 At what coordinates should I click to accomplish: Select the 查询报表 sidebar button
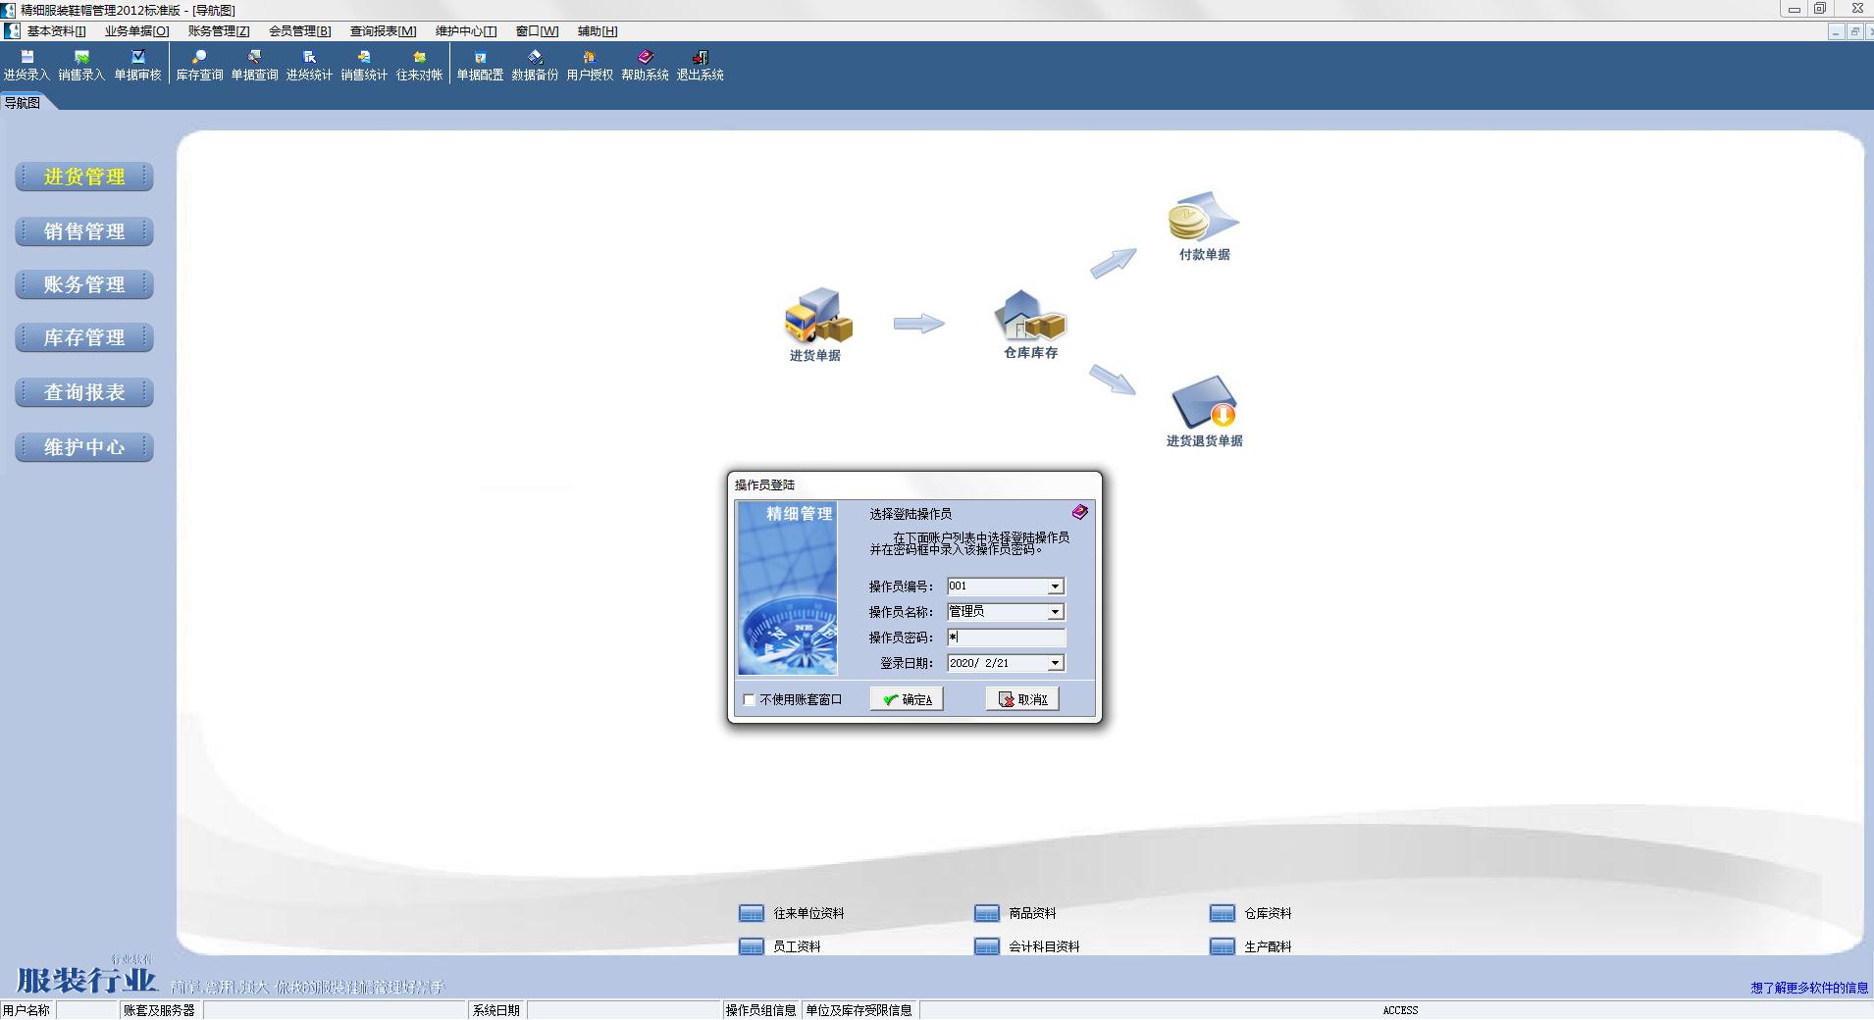pyautogui.click(x=84, y=393)
